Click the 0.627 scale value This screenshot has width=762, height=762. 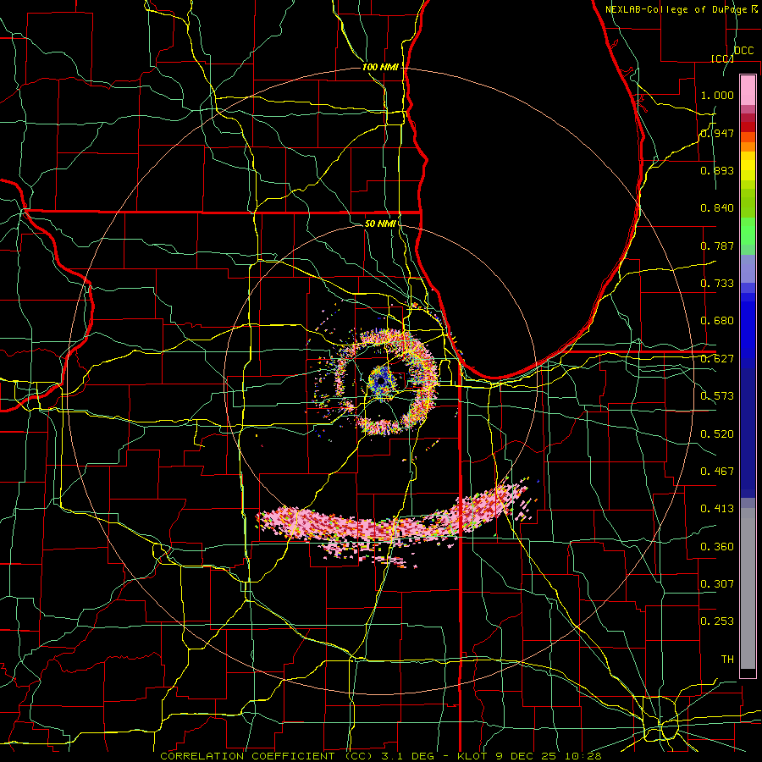717,359
